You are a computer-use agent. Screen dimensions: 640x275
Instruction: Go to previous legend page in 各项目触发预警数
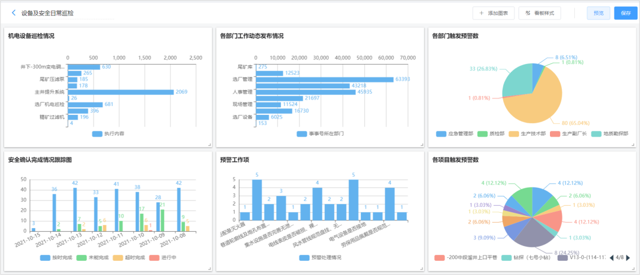610,258
